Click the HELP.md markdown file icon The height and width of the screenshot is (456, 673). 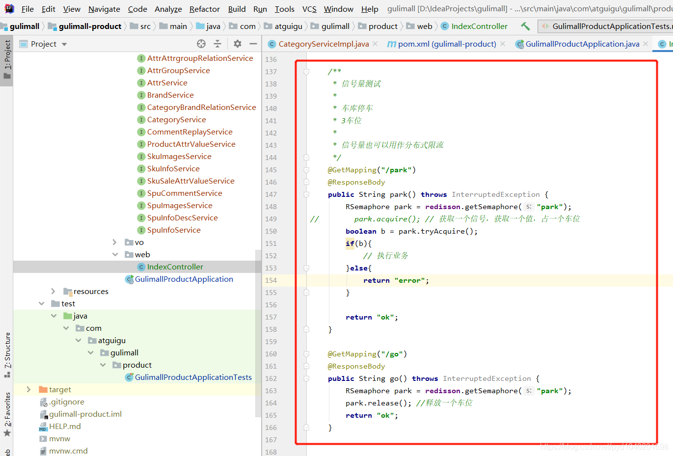43,427
